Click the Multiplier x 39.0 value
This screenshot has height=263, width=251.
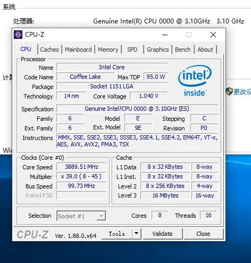(81, 176)
